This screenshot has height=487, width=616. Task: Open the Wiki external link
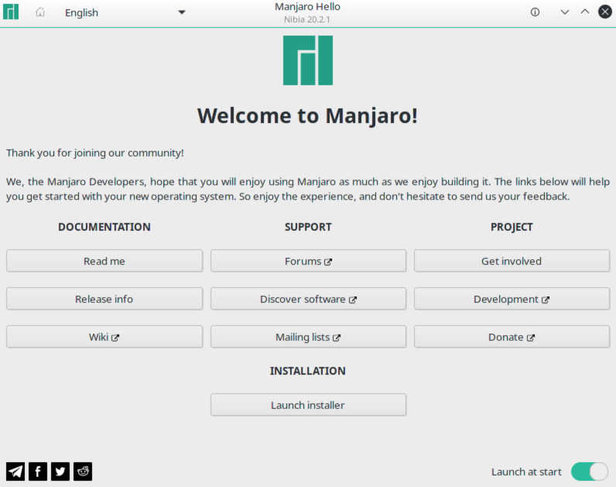104,337
